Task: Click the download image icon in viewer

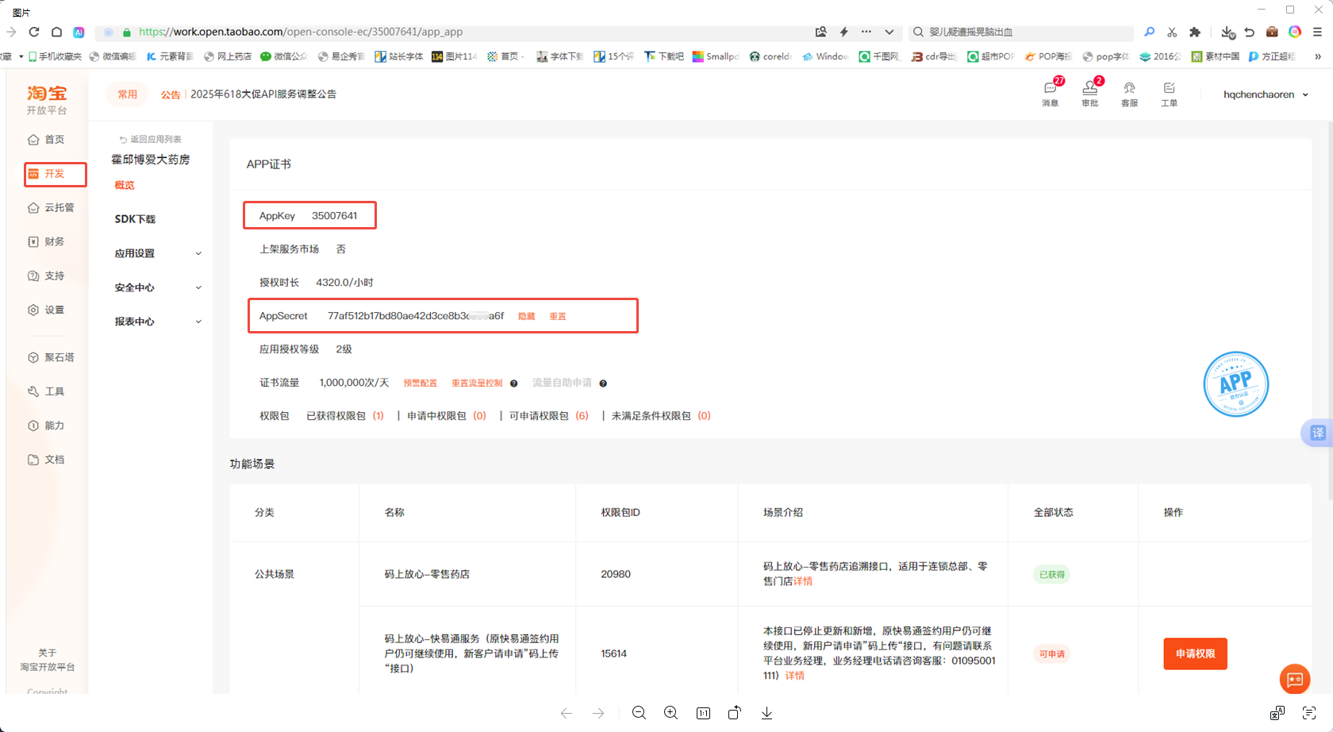Action: pos(767,713)
